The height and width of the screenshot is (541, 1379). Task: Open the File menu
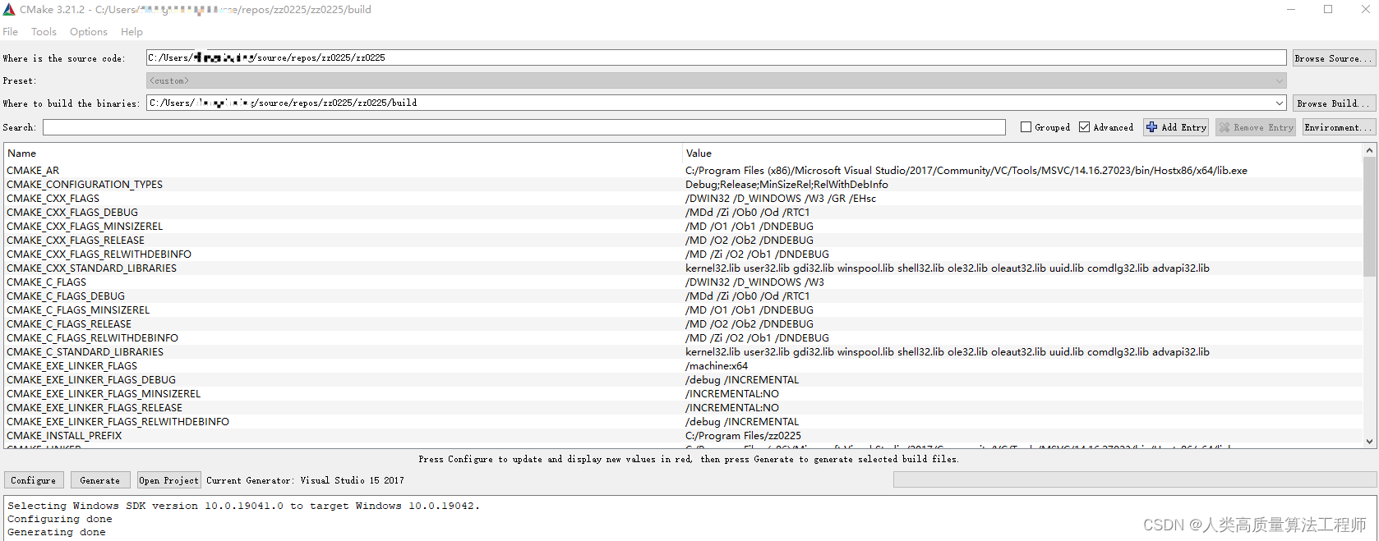point(11,32)
